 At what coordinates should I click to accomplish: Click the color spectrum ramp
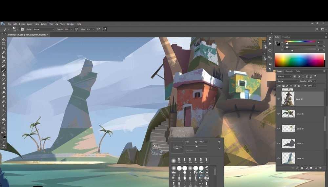pyautogui.click(x=300, y=60)
